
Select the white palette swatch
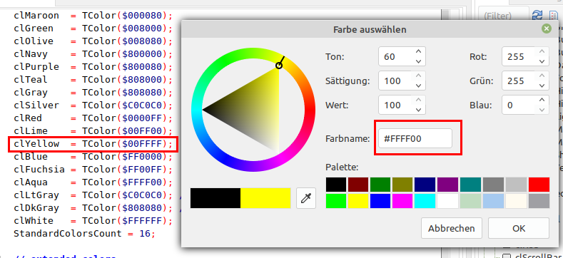[x=447, y=201]
